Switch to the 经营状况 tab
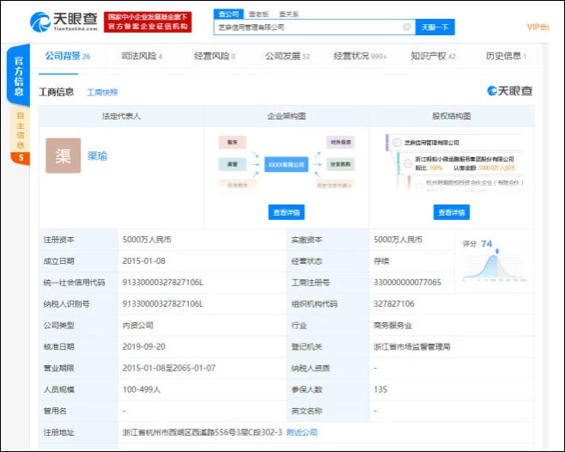This screenshot has width=565, height=452. tap(360, 56)
